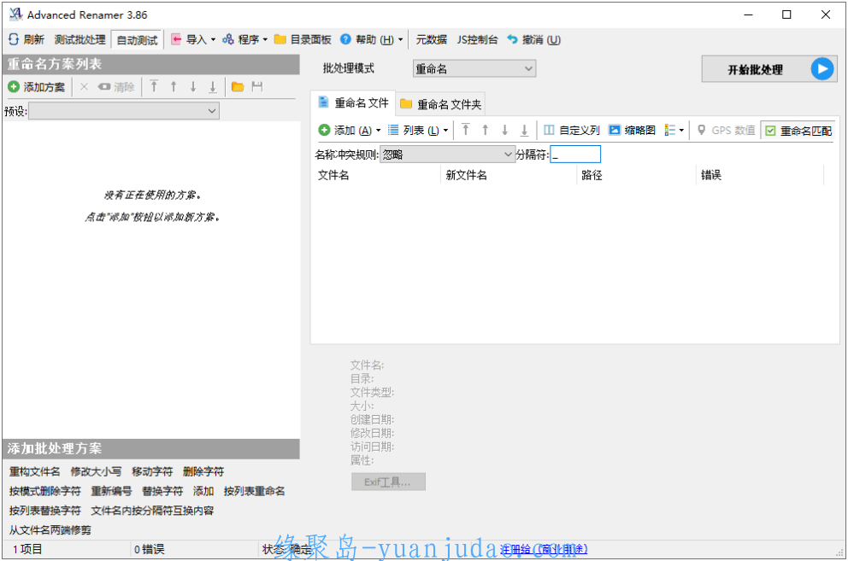
Task: Move method down in 重命名方案列表
Action: pyautogui.click(x=193, y=86)
